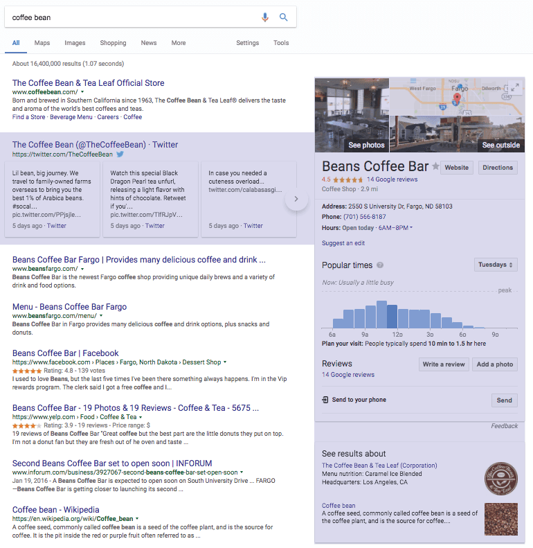
Task: Click 14 Google reviews link near rating stars
Action: pyautogui.click(x=392, y=179)
